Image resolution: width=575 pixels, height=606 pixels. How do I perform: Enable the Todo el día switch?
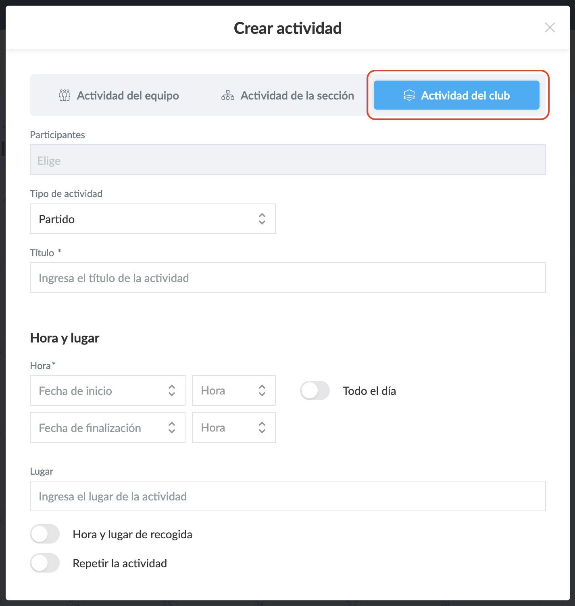click(315, 391)
